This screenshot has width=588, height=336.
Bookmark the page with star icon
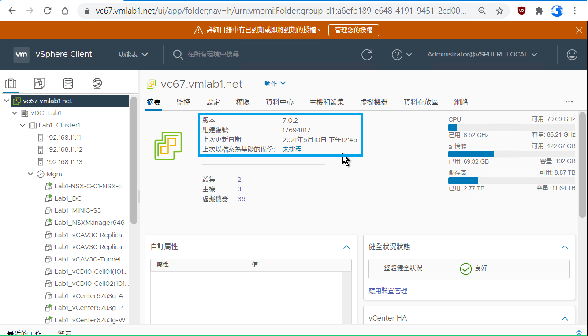pyautogui.click(x=499, y=11)
